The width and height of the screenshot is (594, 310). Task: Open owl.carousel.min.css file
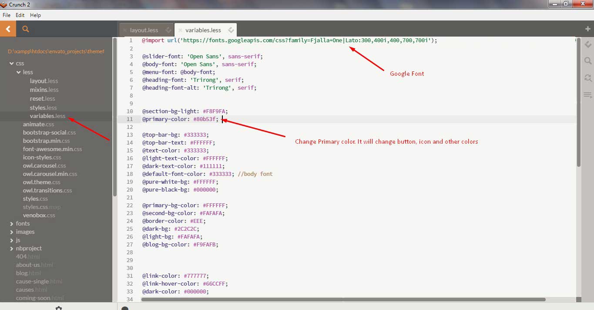(50, 174)
